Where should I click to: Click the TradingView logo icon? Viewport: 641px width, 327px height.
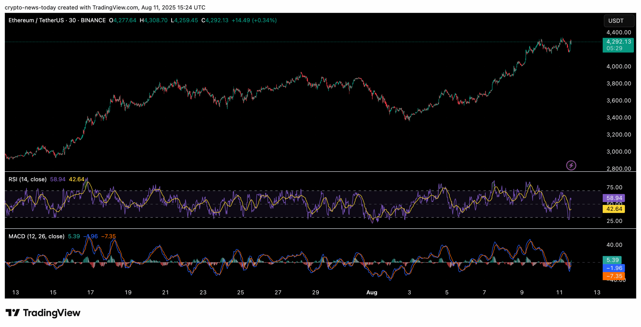point(13,312)
